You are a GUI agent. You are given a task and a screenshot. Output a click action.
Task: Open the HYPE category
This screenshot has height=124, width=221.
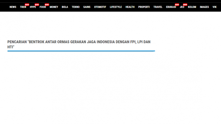[x=33, y=7]
